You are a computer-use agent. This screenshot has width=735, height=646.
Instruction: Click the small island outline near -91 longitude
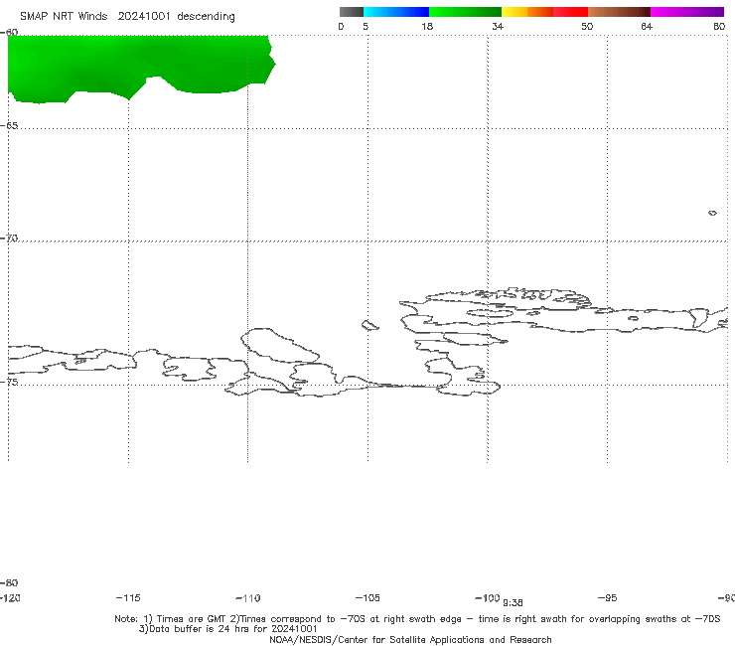pos(712,213)
